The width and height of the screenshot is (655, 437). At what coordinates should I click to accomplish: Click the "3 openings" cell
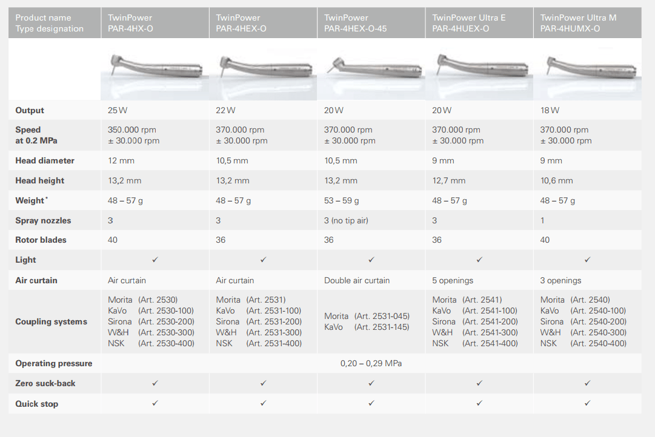click(x=560, y=280)
